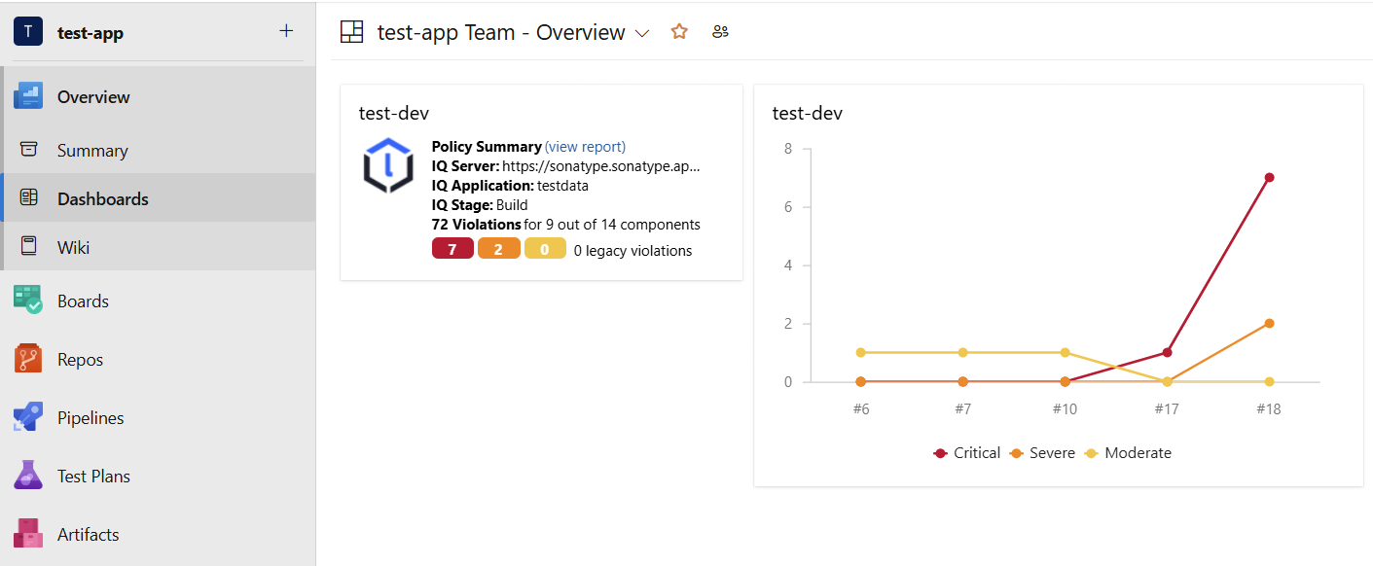Click the Pipelines rocket icon
The width and height of the screenshot is (1373, 566).
[28, 417]
